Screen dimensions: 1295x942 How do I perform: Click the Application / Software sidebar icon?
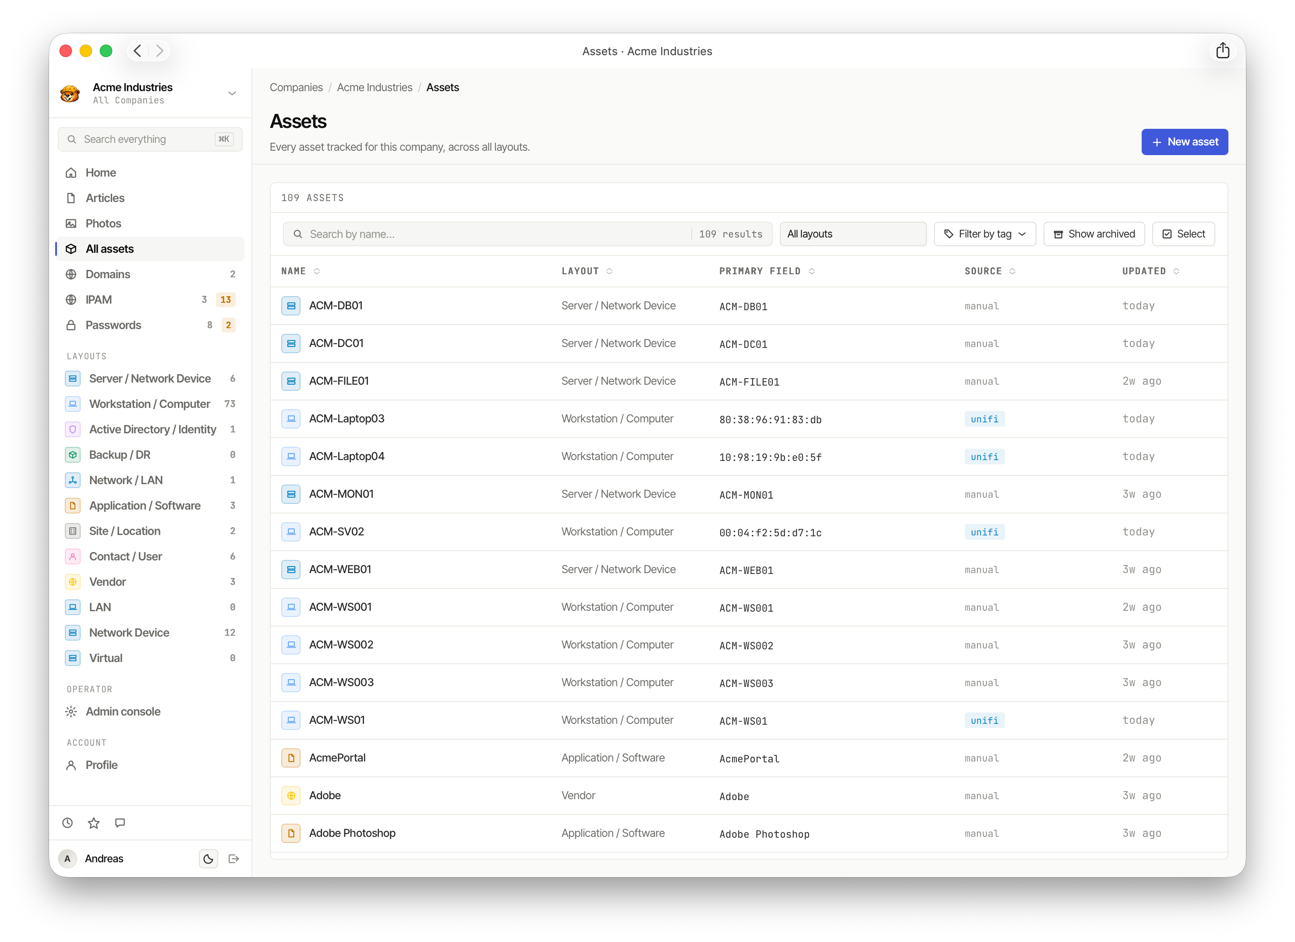pos(73,505)
